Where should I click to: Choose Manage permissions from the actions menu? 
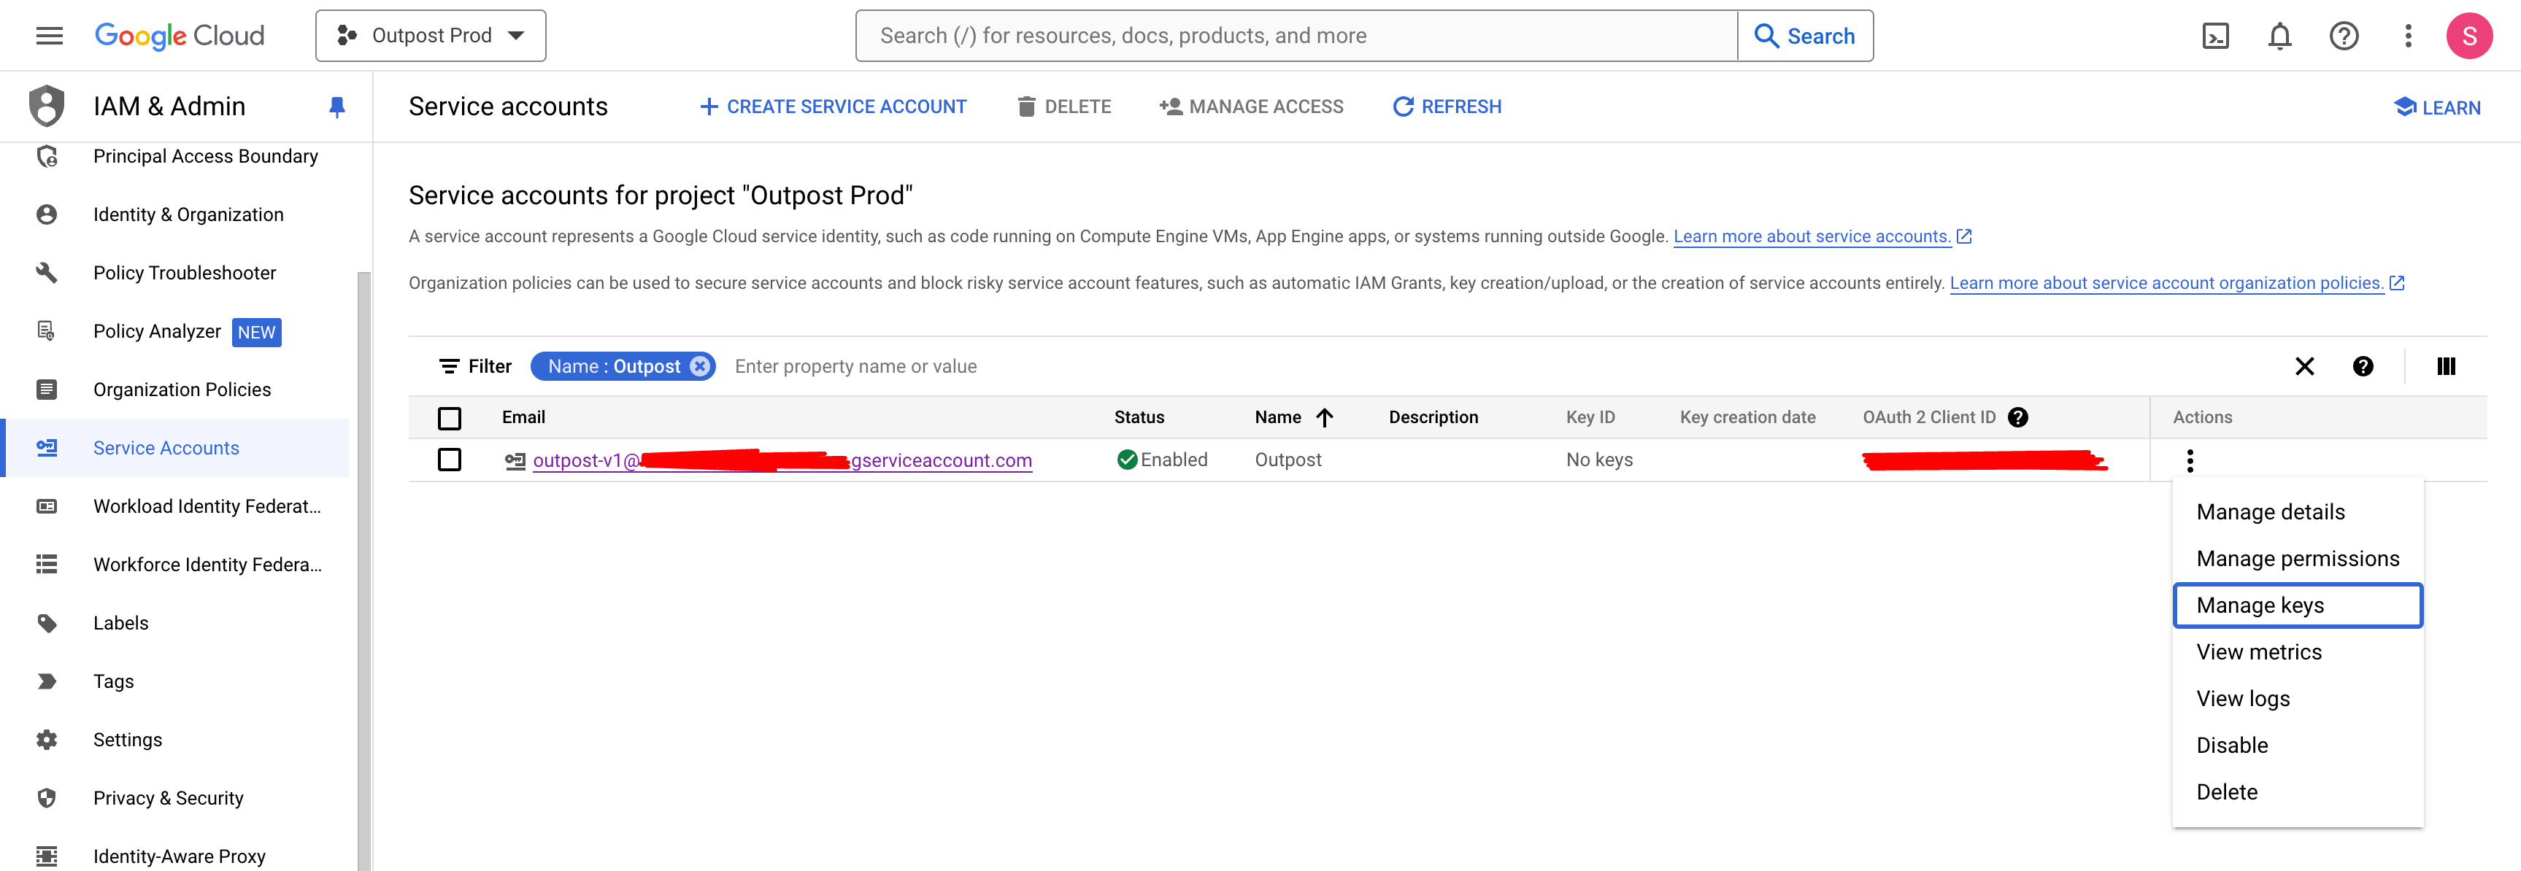(2297, 559)
